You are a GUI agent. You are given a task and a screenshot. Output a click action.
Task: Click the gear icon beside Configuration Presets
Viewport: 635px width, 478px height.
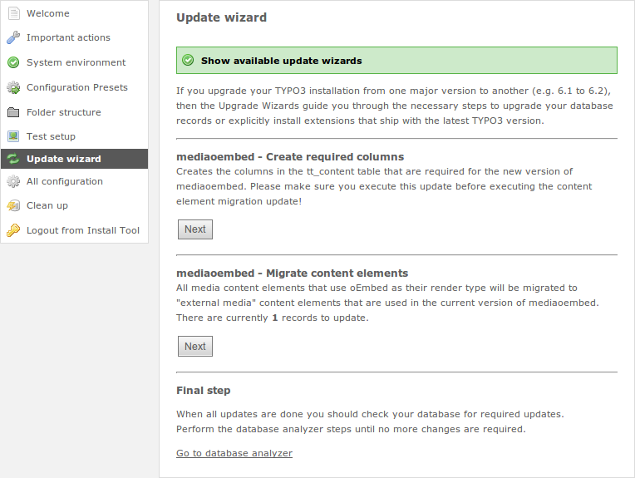click(x=13, y=87)
